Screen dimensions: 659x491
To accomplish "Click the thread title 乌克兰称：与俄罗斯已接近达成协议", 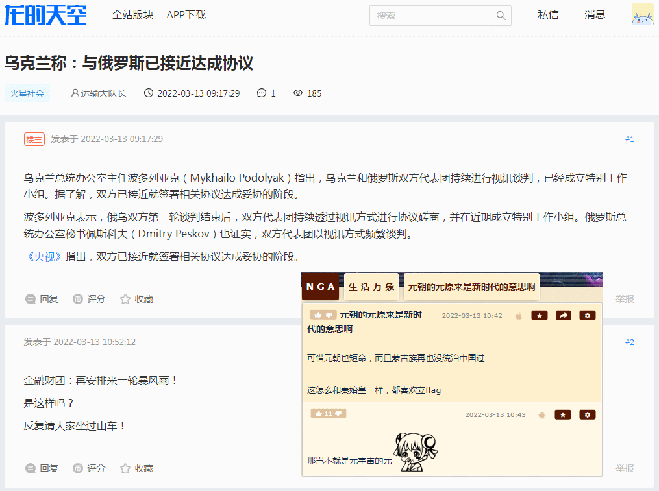I will (x=129, y=63).
